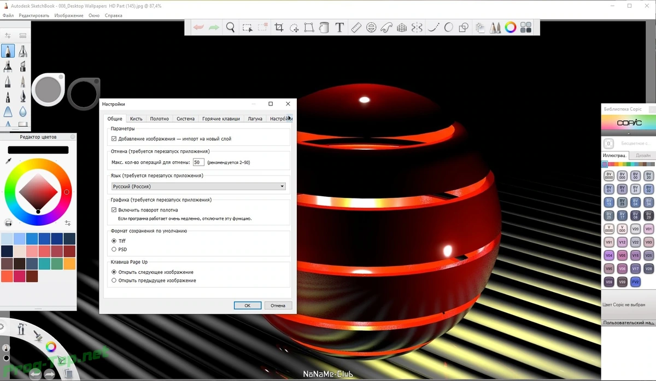The image size is (656, 381).
Task: Open the Справка menu
Action: 114,15
